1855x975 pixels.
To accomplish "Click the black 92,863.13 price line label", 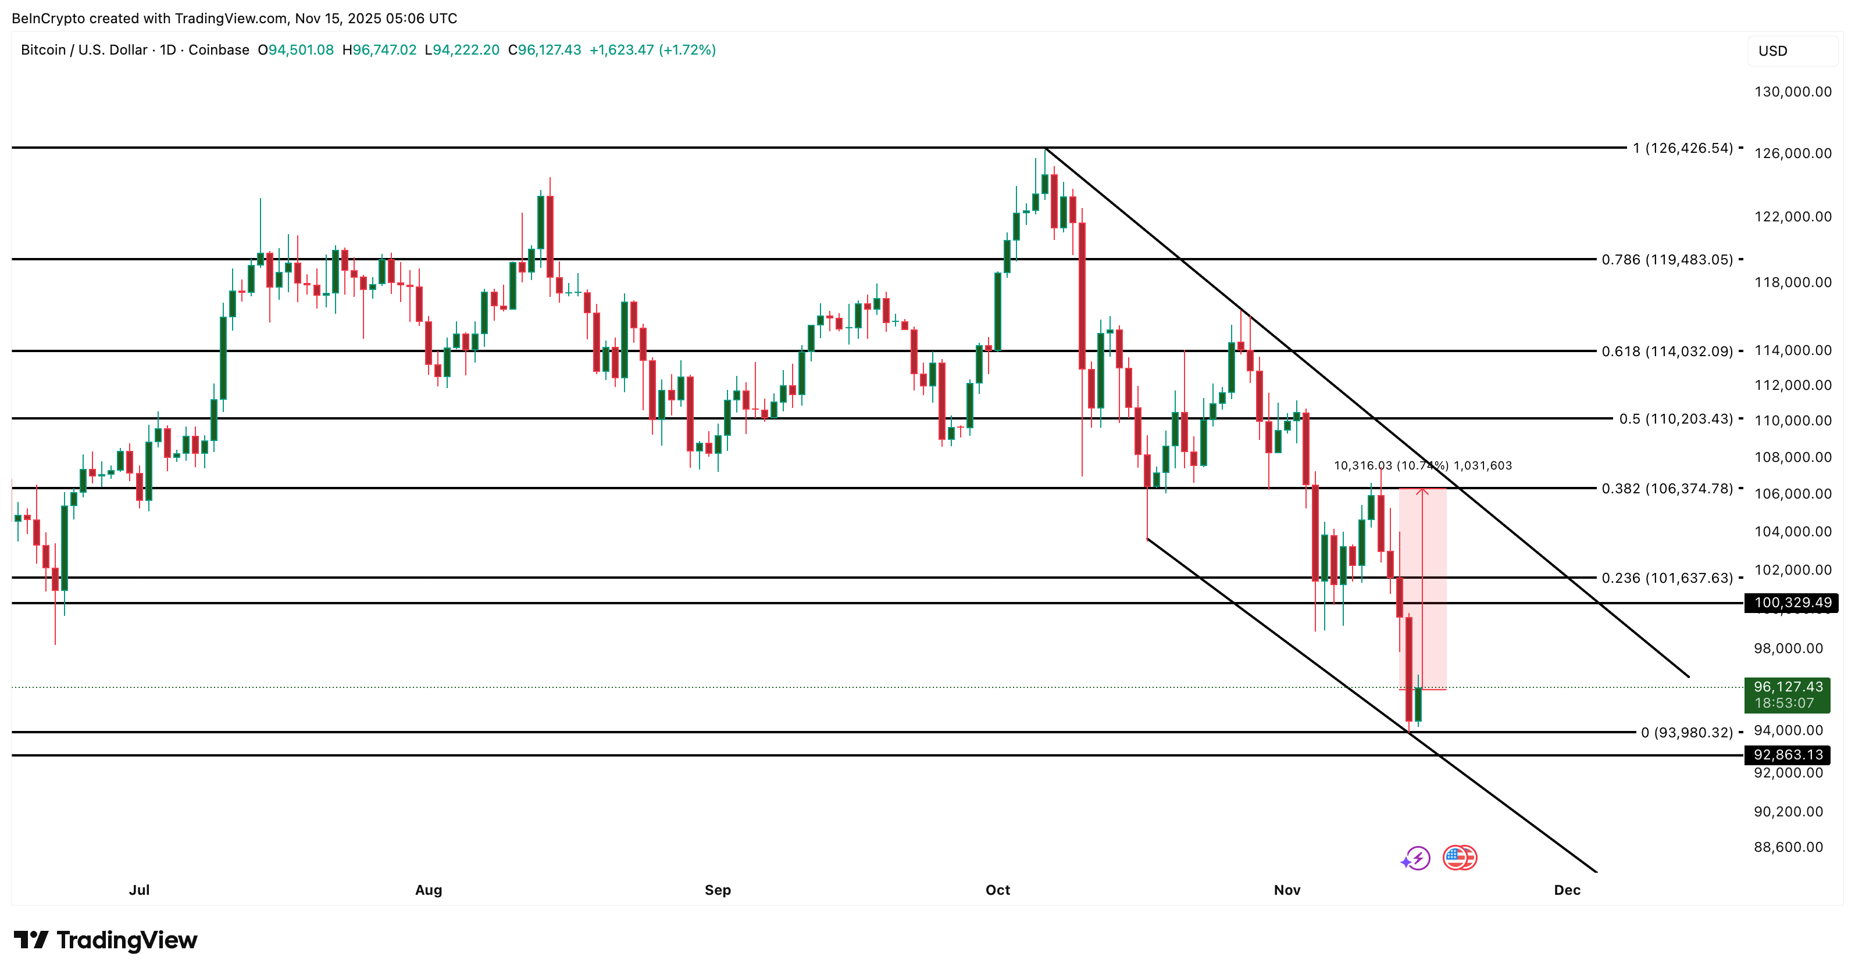I will (1788, 755).
